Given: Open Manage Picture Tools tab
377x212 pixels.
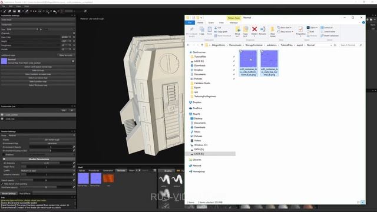Looking at the screenshot, I should (x=233, y=22).
